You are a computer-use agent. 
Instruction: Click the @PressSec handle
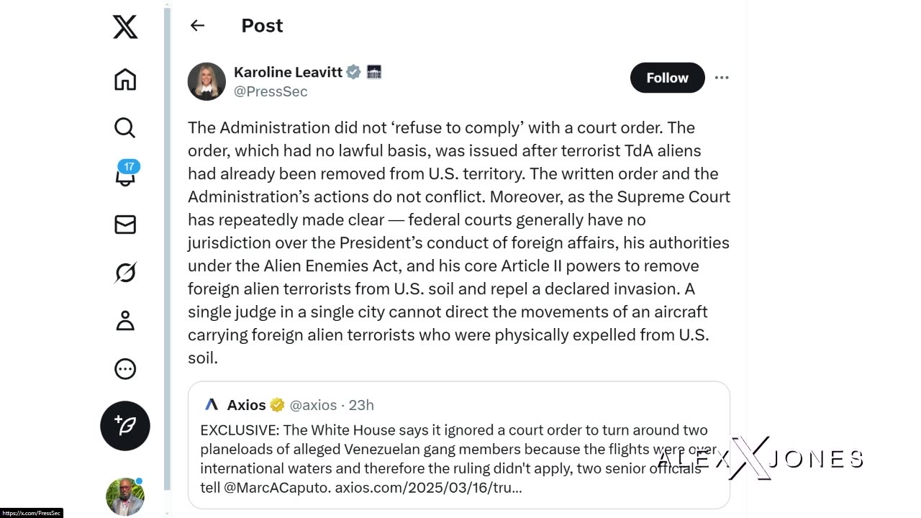click(271, 91)
